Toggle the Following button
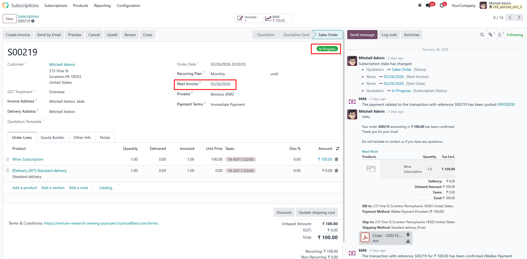Screen dimensions: 527x259 point(515,35)
